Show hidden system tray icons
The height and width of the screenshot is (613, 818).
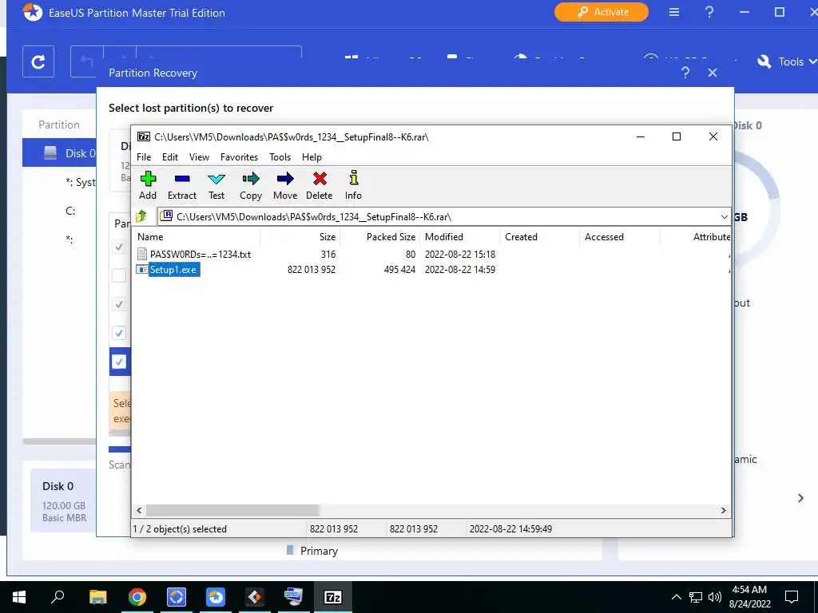click(676, 597)
